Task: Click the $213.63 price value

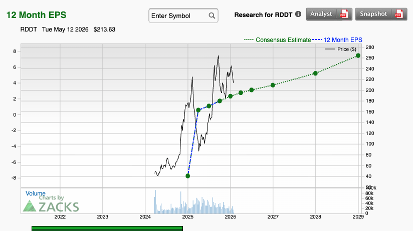Action: point(104,29)
